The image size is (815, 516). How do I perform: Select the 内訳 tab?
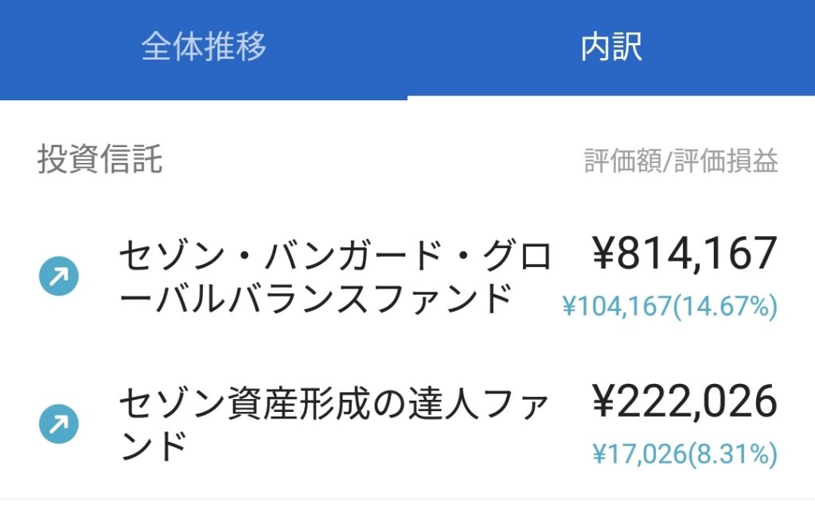click(611, 47)
